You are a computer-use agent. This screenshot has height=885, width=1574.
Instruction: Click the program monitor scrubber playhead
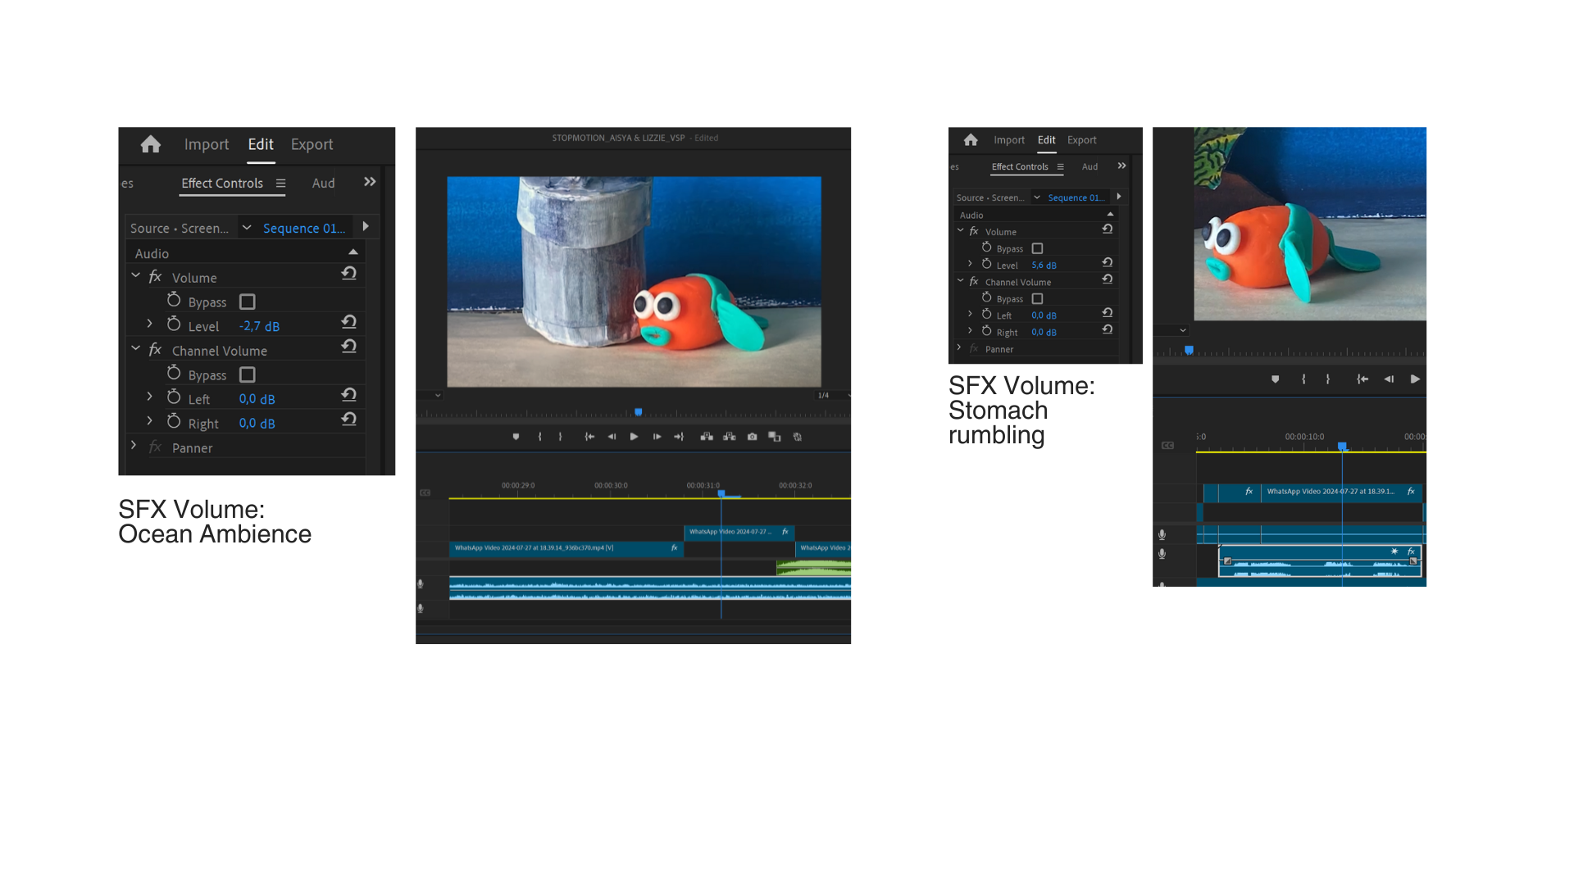pos(638,412)
